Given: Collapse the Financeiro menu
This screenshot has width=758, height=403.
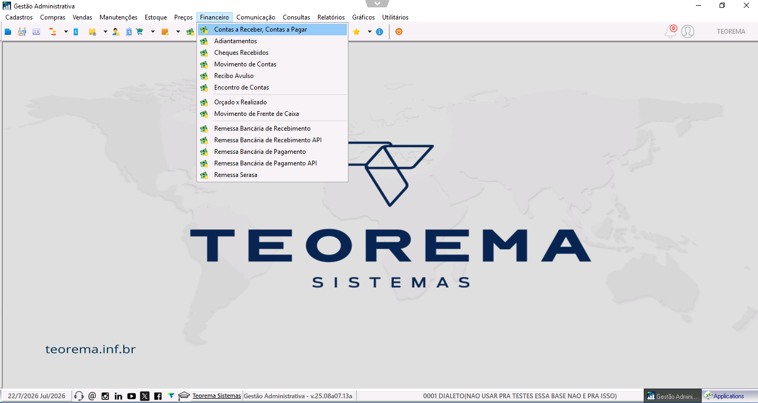Looking at the screenshot, I should pyautogui.click(x=214, y=17).
